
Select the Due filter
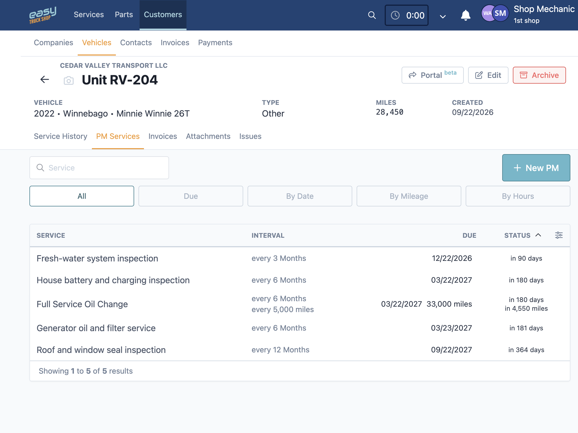pos(191,196)
